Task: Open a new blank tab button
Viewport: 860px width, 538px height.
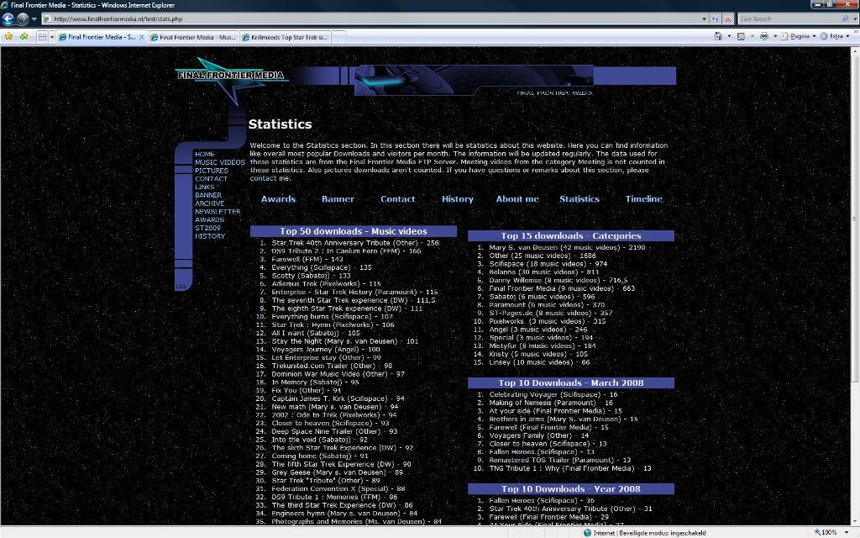Action: pos(338,37)
